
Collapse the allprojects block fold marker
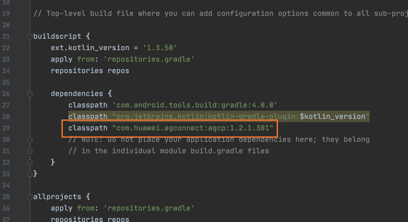[x=30, y=197]
